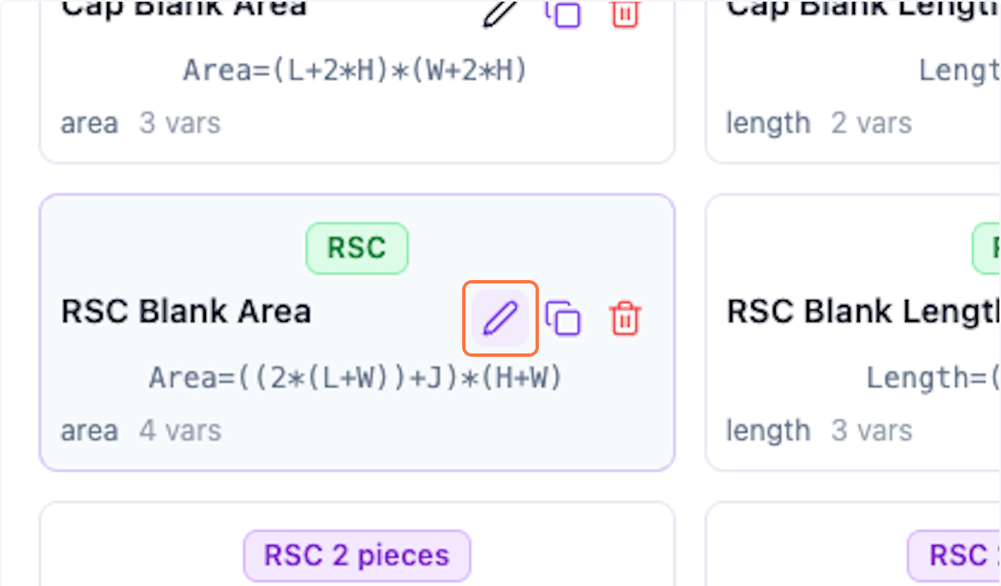Delete the Cap Blank Area formula
Screen dimensions: 1001x586
(x=625, y=13)
